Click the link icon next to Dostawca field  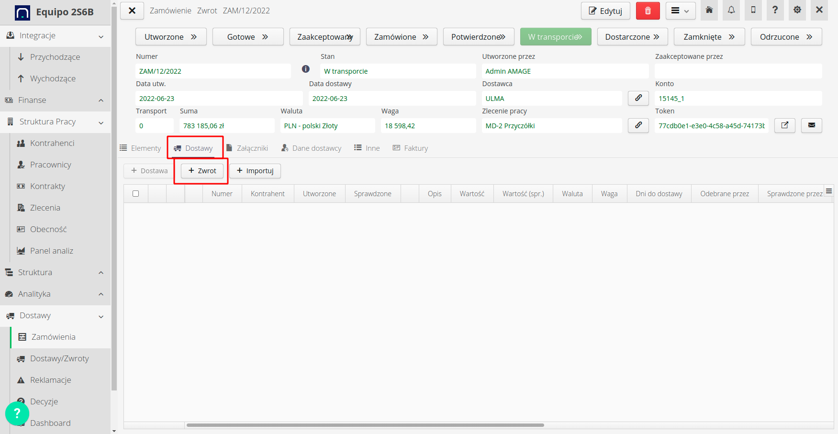638,98
